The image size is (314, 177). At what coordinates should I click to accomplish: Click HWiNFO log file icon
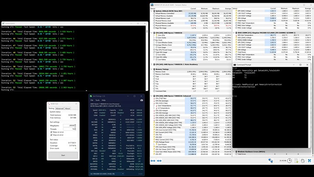(x=296, y=160)
